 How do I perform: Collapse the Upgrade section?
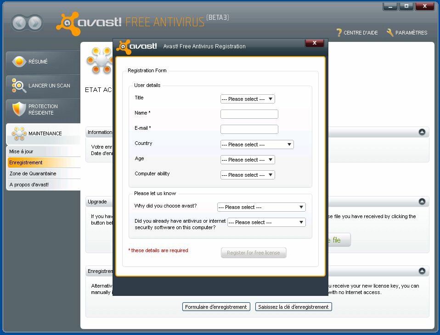click(422, 202)
